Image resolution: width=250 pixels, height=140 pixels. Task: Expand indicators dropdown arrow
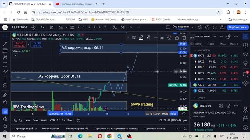[x=66, y=27]
